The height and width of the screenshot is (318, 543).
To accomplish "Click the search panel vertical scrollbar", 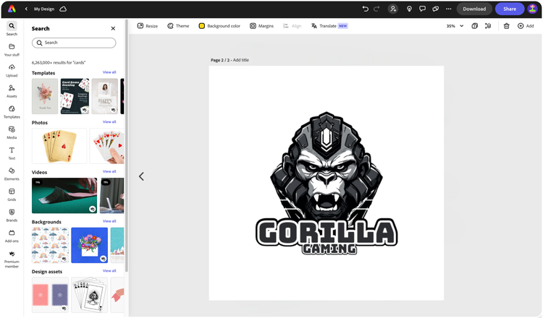I will coord(127,145).
